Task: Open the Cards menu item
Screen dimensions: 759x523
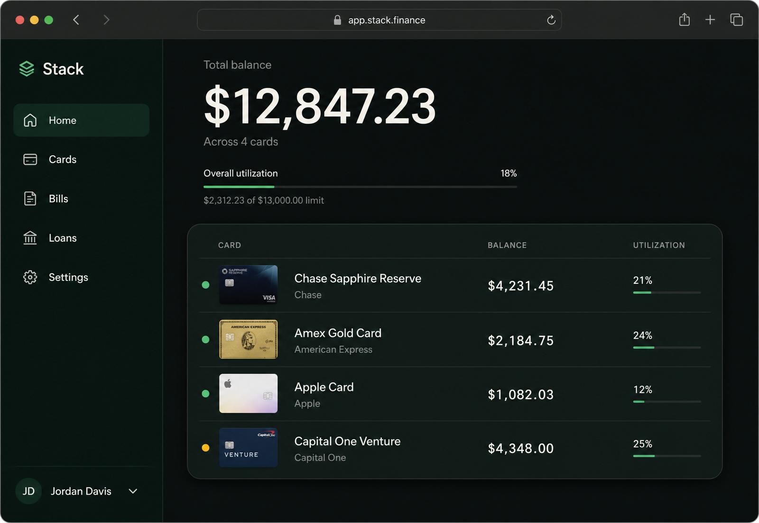Action: 81,159
